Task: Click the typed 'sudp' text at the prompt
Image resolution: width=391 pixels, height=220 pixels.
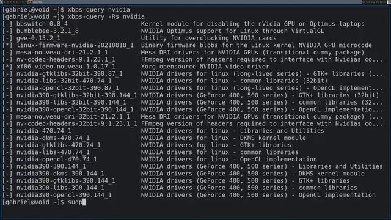Action: point(75,202)
